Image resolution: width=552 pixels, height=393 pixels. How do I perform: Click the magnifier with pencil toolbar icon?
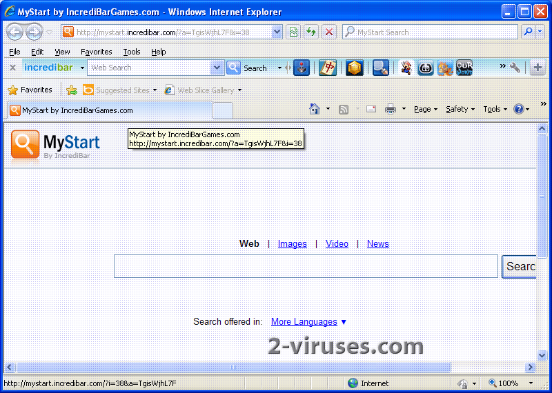[381, 68]
